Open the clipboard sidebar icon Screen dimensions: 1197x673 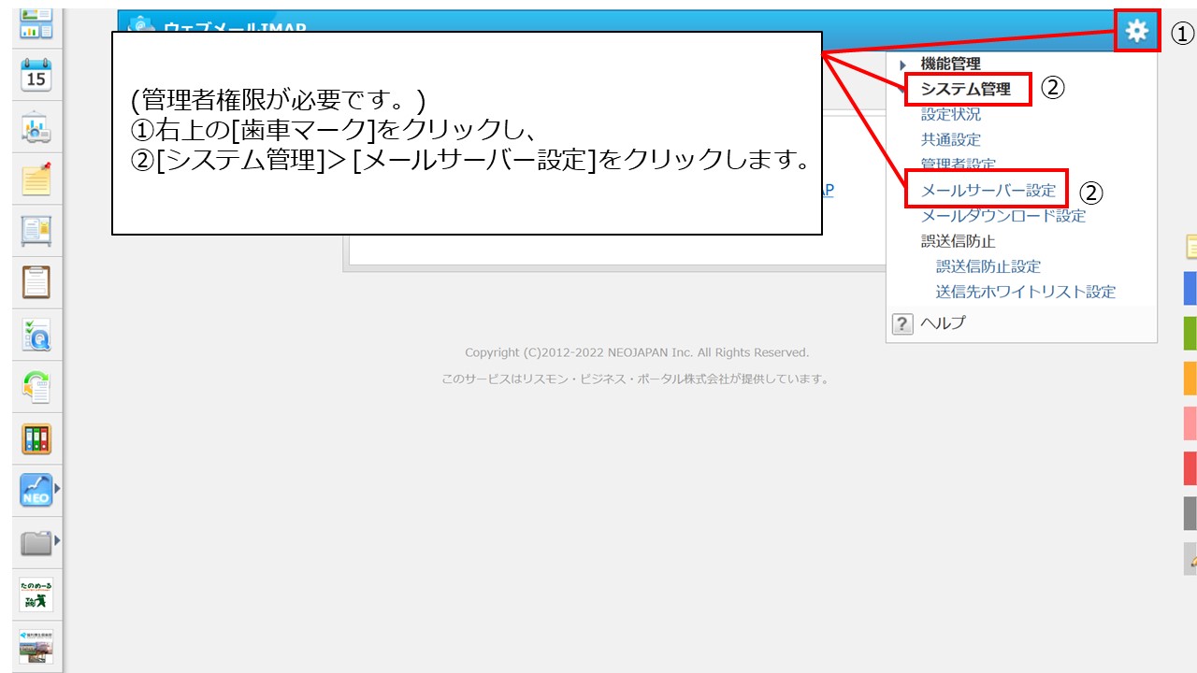click(x=36, y=281)
